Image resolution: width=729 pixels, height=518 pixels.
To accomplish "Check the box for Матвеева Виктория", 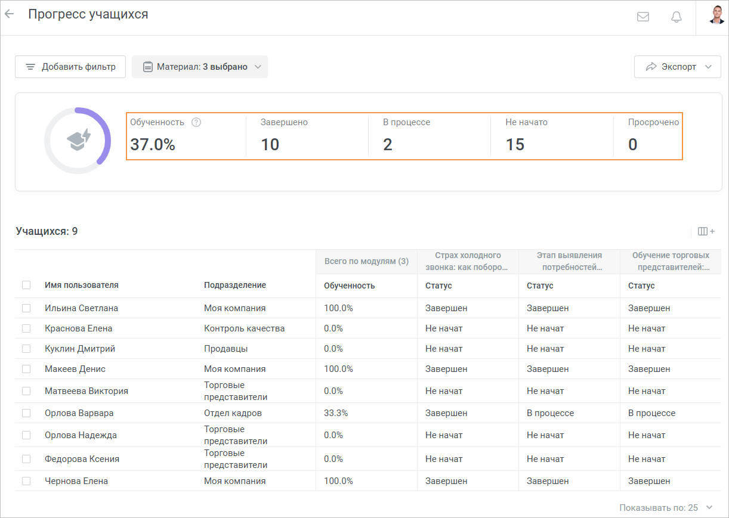I will [26, 391].
